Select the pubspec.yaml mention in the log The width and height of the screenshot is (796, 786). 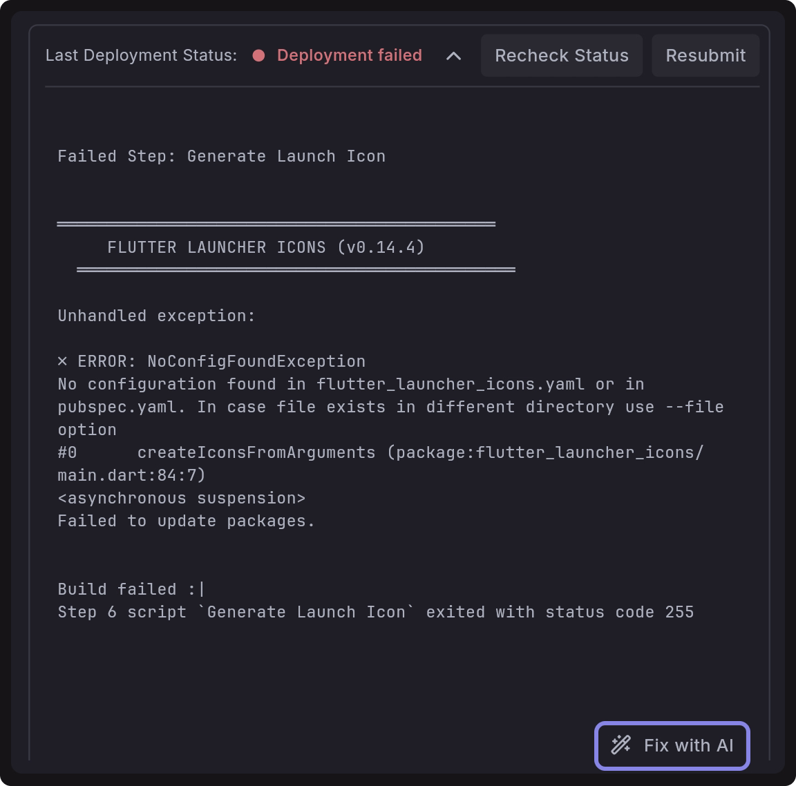click(102, 407)
